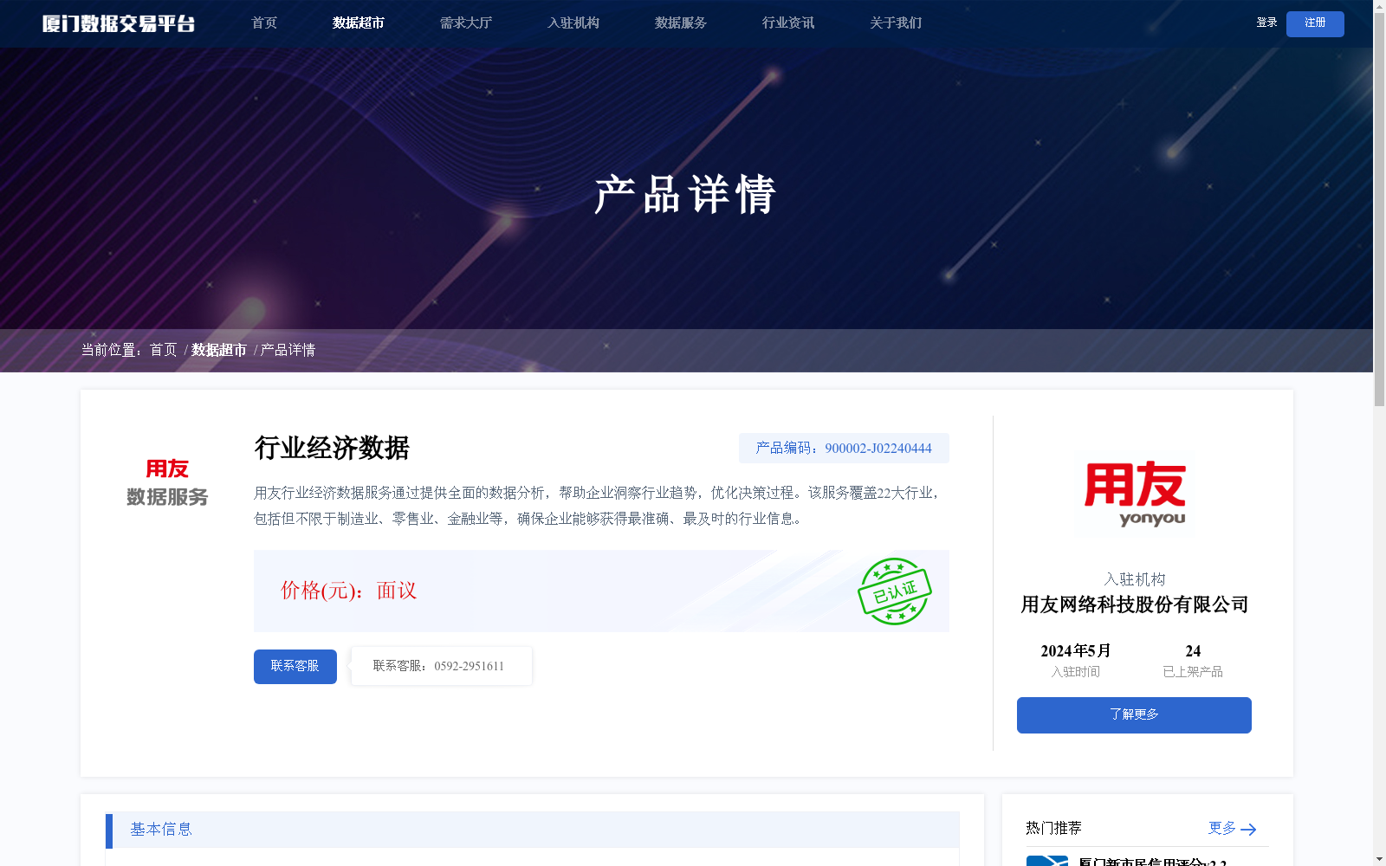Screen dimensions: 1386x866
Task: Select 入驻机构 in the navigation bar
Action: pos(573,23)
